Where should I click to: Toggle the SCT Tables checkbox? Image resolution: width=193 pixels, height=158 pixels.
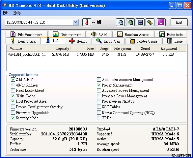click(99, 107)
